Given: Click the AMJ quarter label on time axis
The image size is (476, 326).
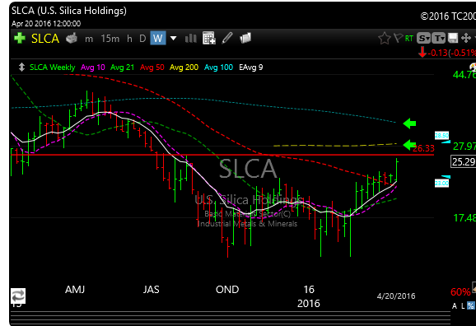Looking at the screenshot, I should click(x=75, y=290).
